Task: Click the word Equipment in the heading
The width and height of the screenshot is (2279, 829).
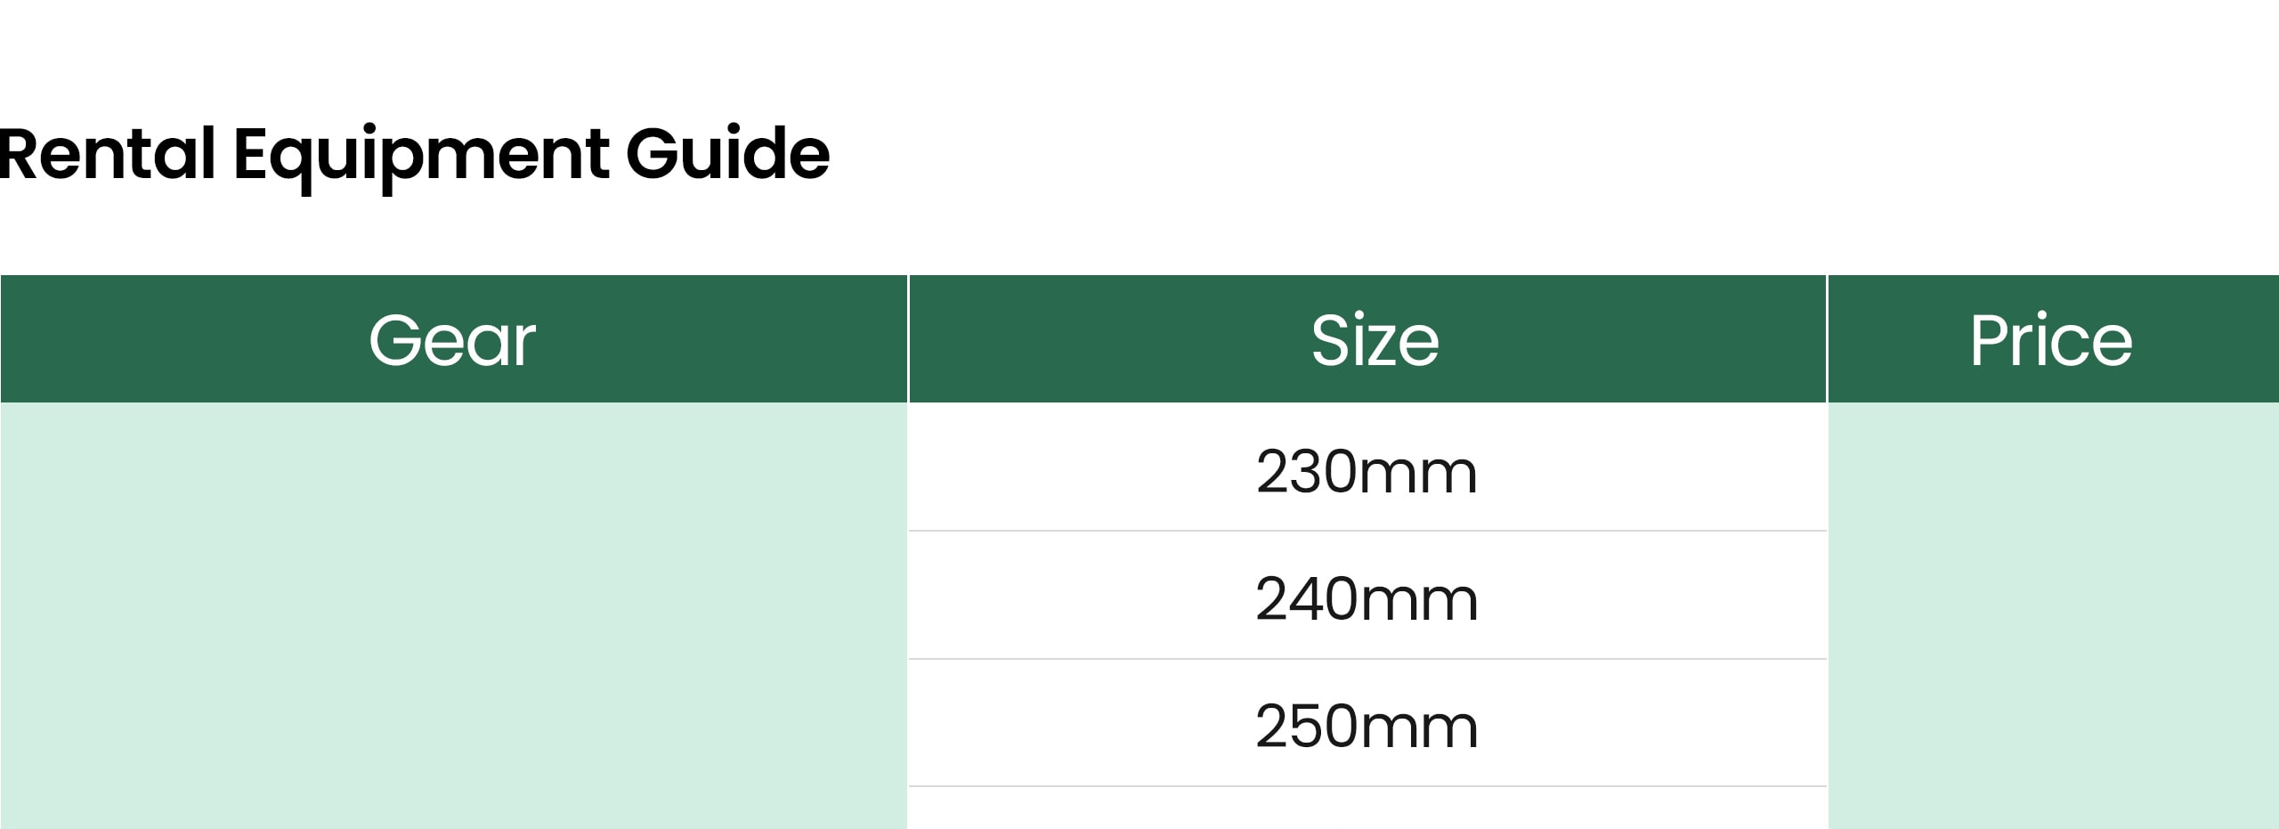Action: 420,157
